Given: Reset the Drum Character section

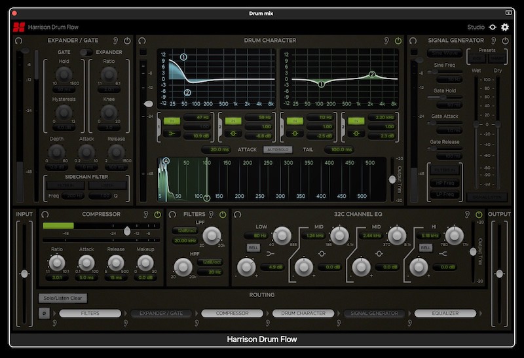Looking at the screenshot, I should click(x=142, y=41).
